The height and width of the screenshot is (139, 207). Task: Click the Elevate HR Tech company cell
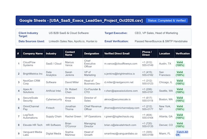point(33,125)
